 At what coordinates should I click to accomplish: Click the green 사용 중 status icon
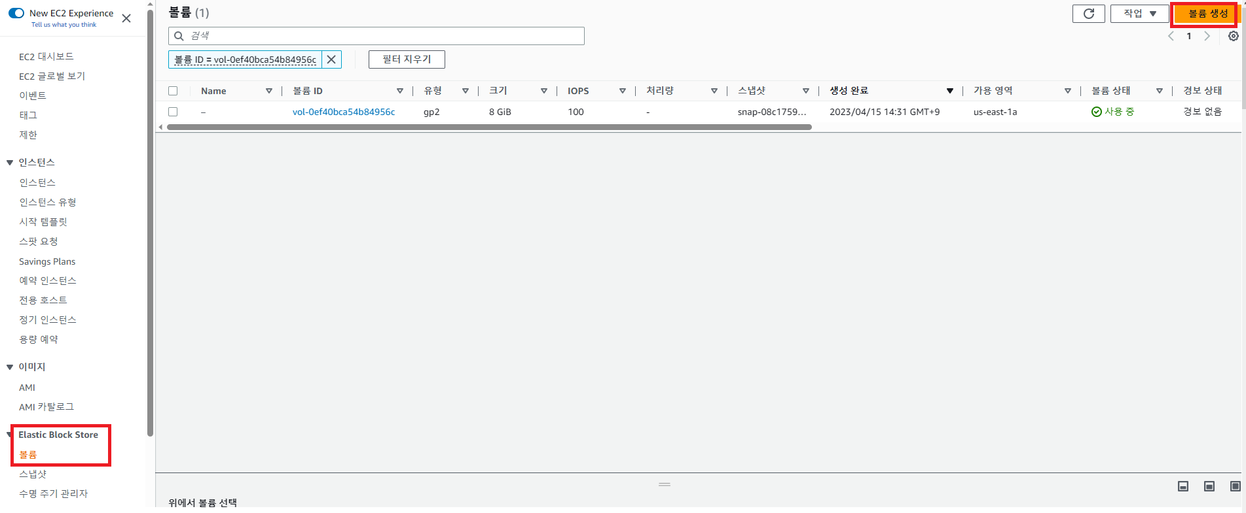click(x=1097, y=112)
